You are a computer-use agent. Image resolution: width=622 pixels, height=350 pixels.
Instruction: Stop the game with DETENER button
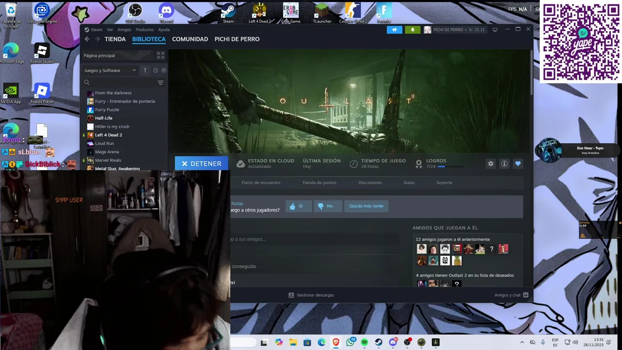click(x=201, y=164)
